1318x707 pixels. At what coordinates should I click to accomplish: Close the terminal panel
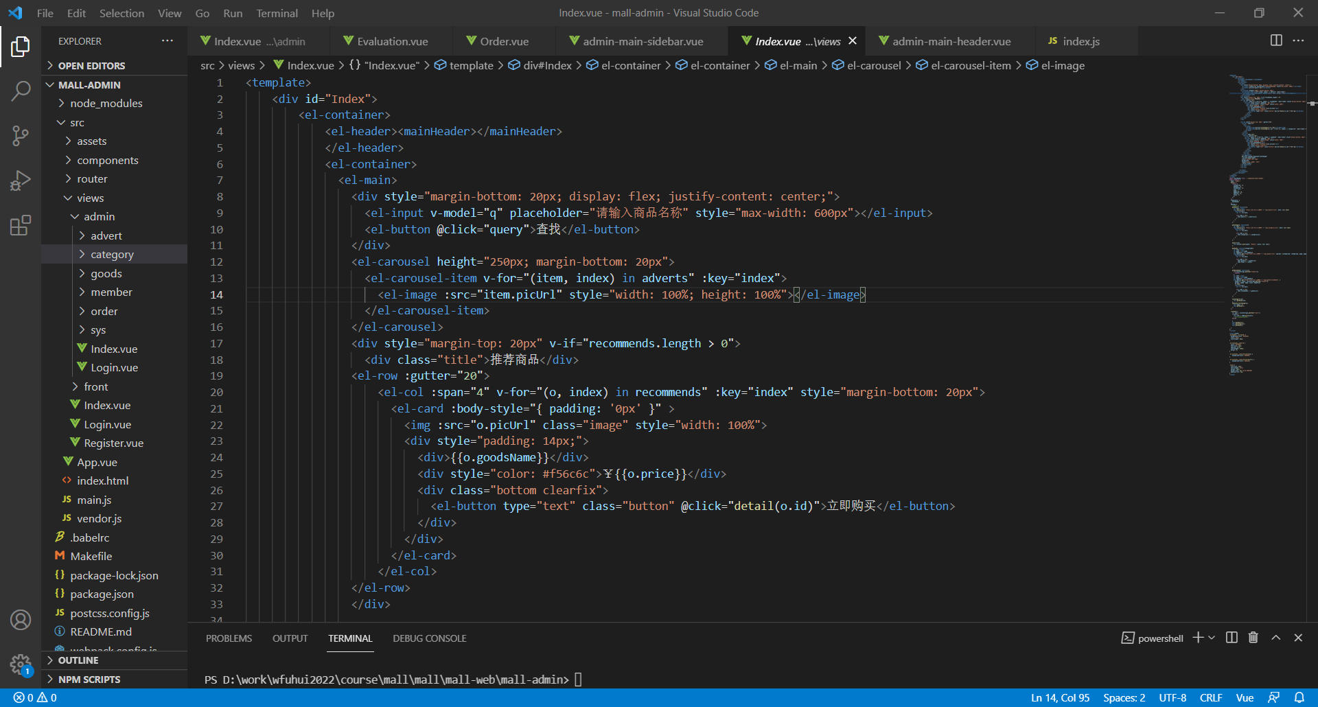[1298, 638]
